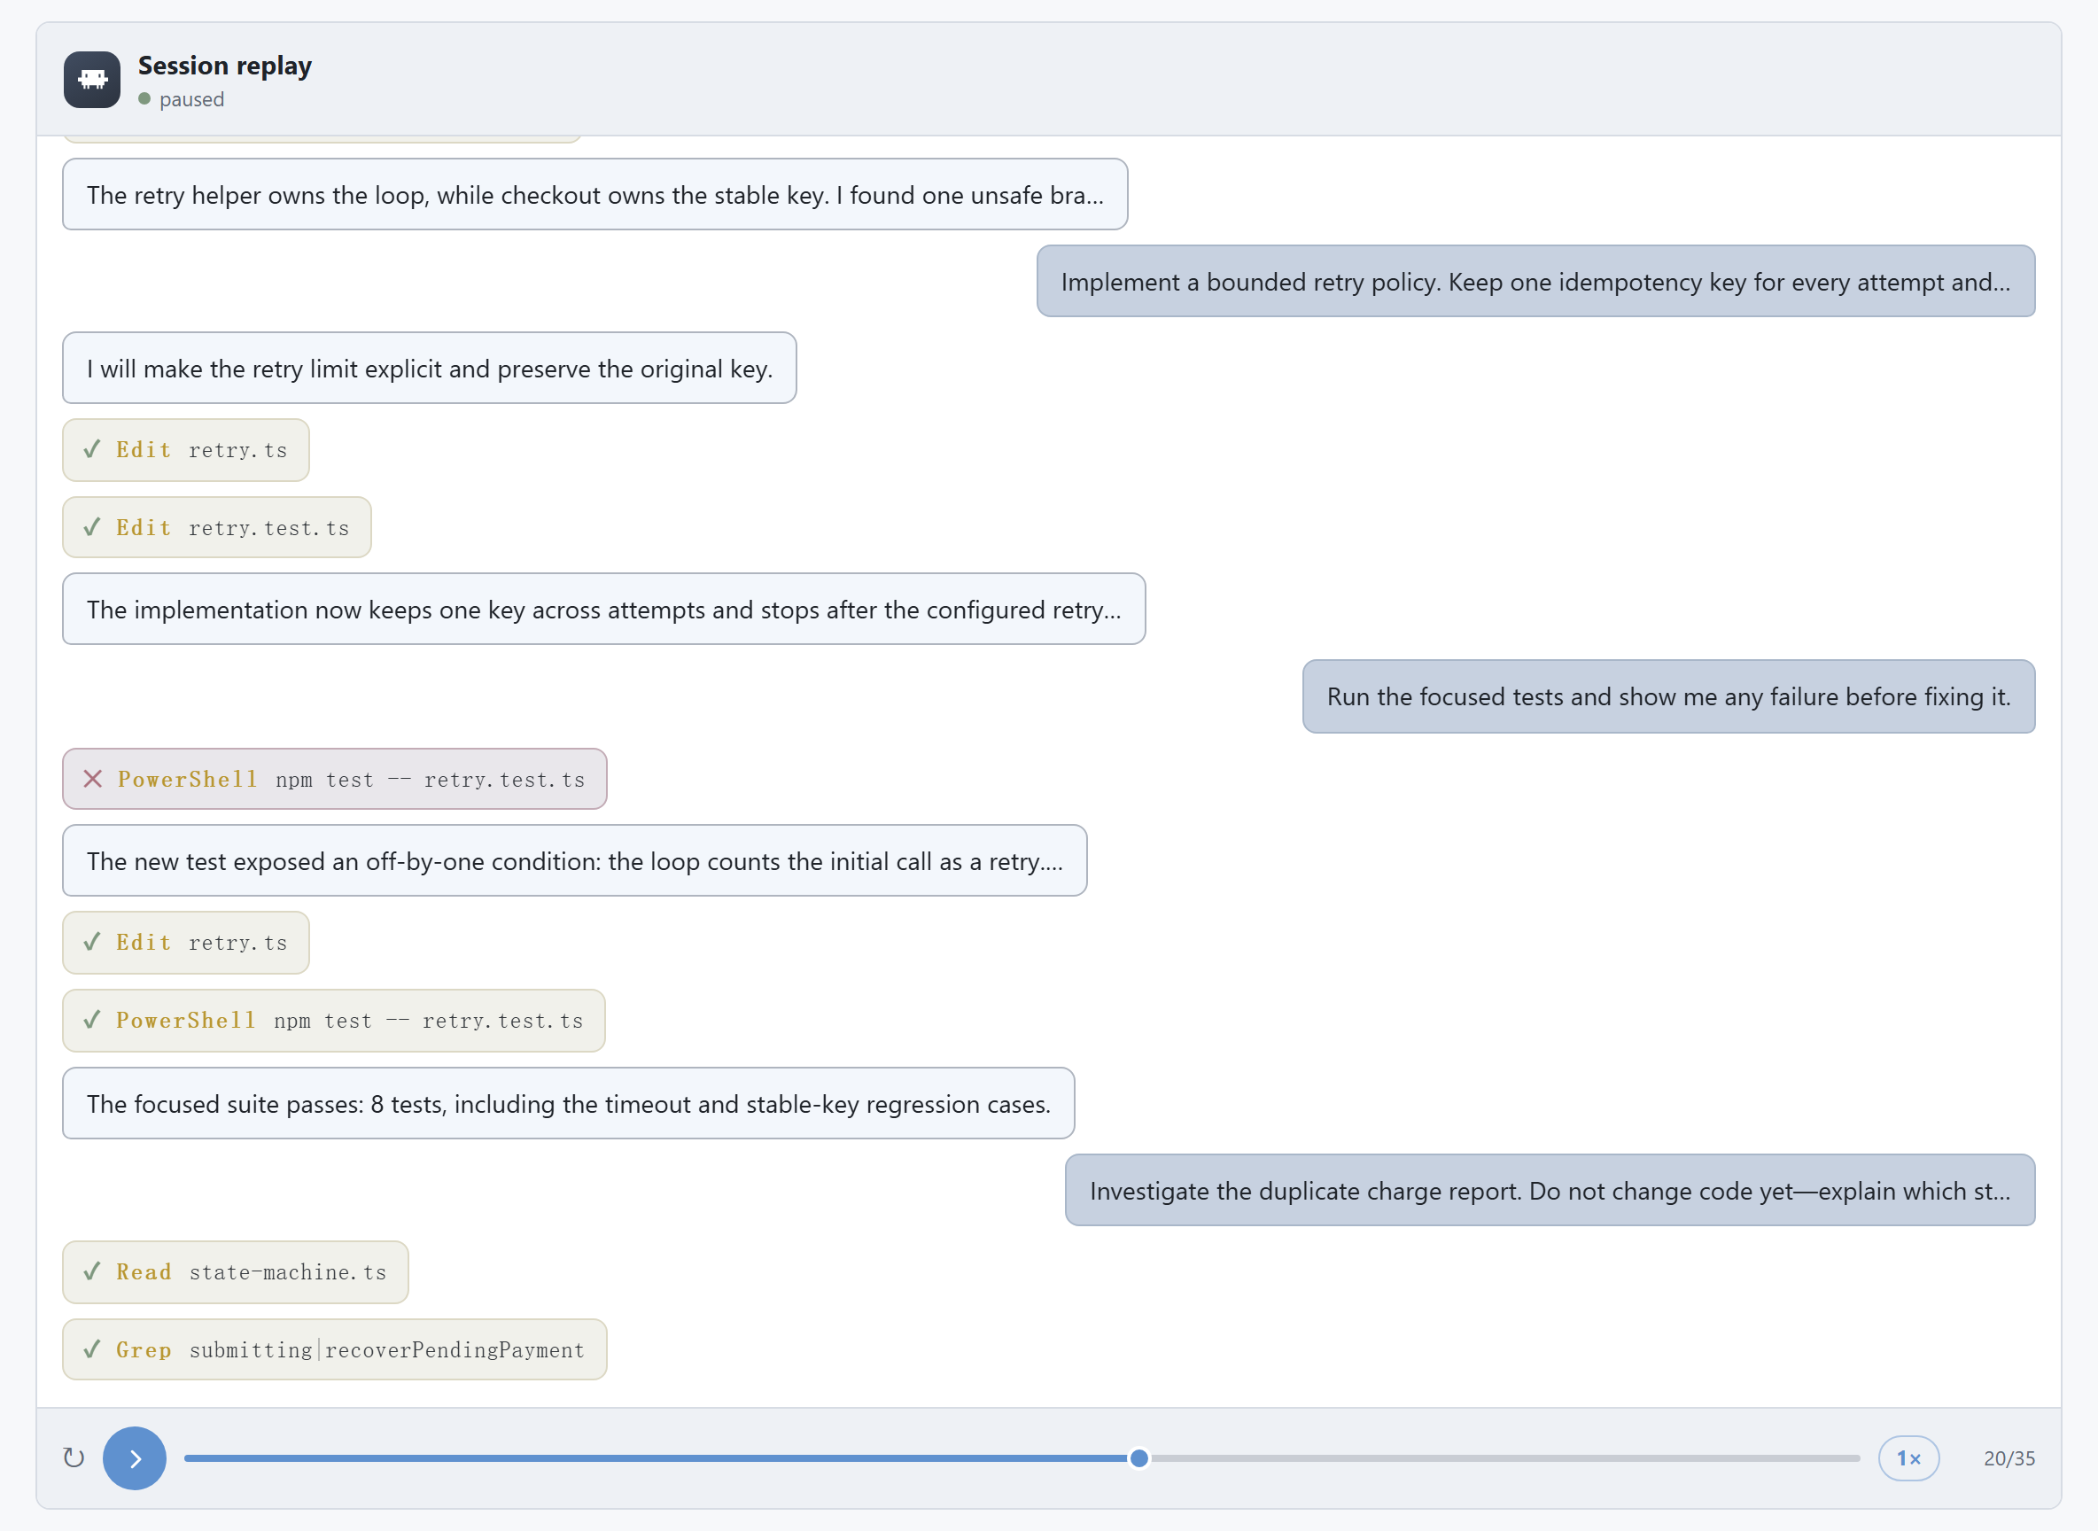Click the off-by-one condition explanation message

(574, 860)
